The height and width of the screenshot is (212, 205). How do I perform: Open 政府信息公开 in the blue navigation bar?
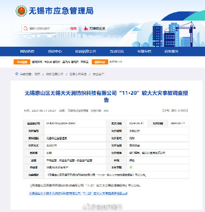86,51
